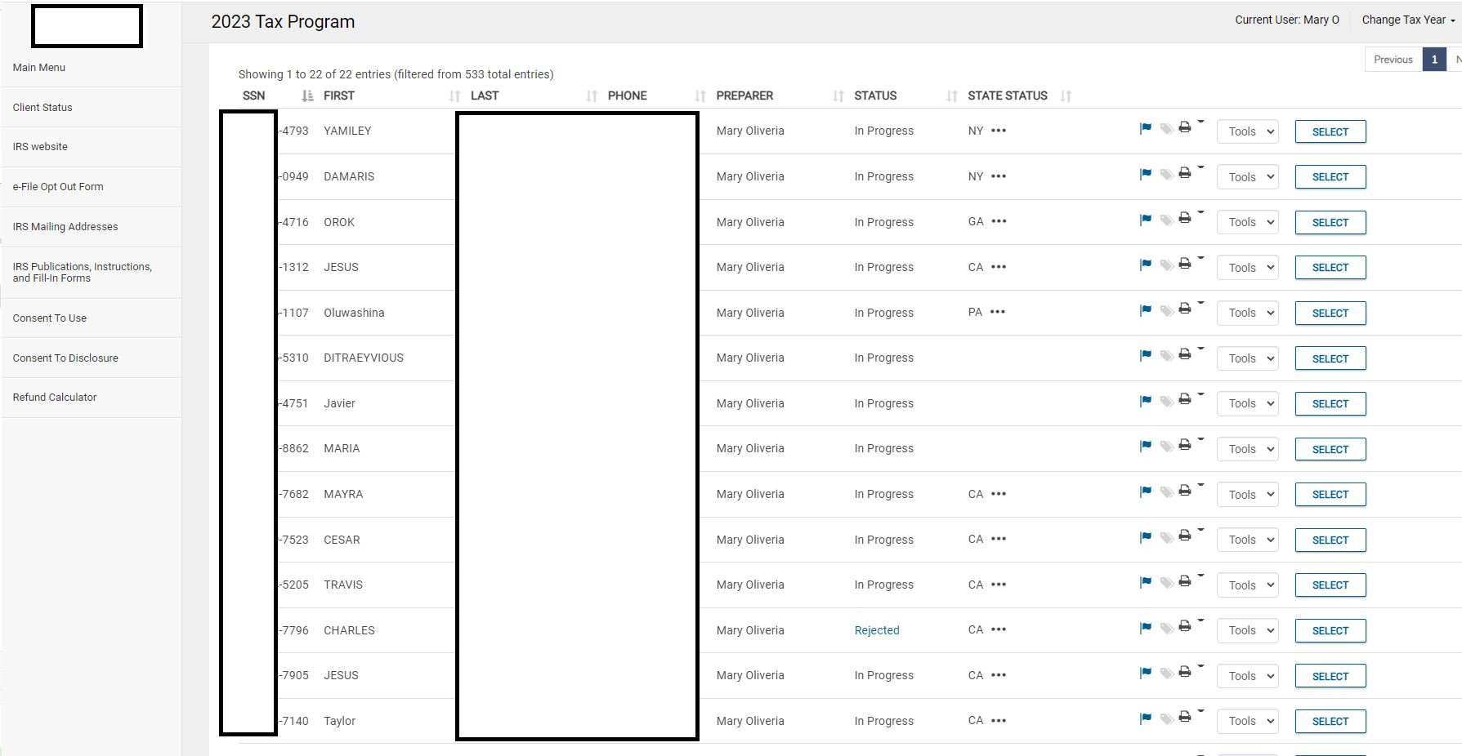Open the Tools dropdown for MAYRA
Image resolution: width=1462 pixels, height=756 pixels.
(1248, 494)
